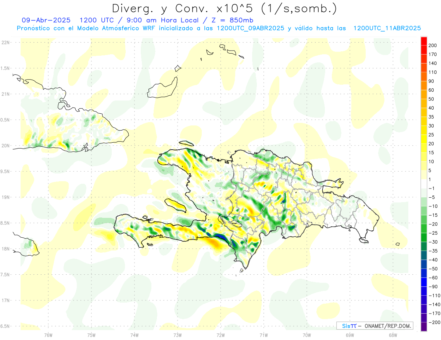Click the color bar value '-50'
This screenshot has height=340, width=441.
tap(433, 269)
